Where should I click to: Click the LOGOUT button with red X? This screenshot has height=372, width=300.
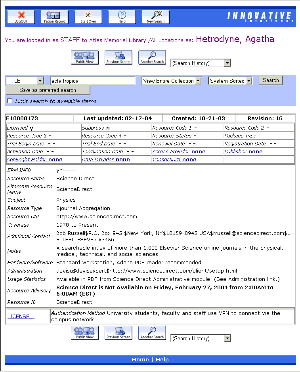point(21,17)
